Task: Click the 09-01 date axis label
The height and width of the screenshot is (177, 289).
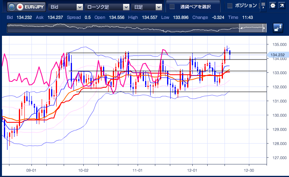Action: [31, 170]
